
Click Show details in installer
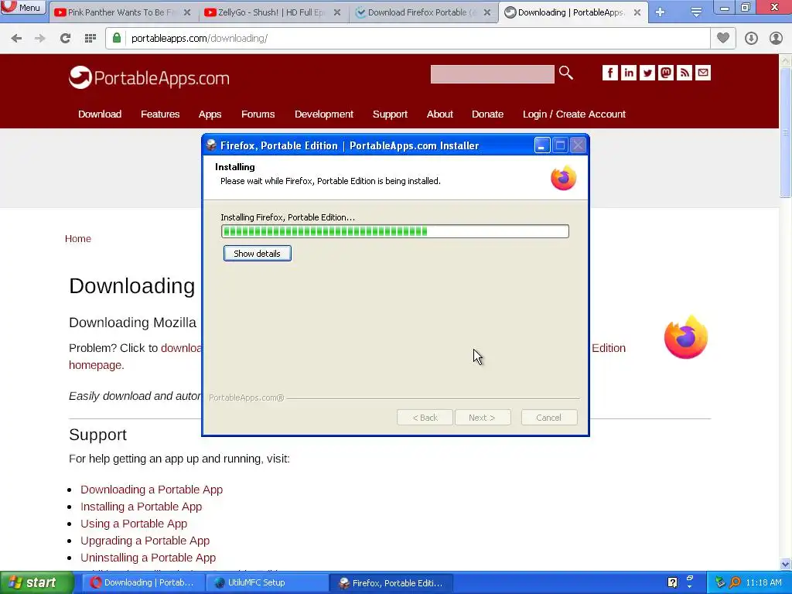pyautogui.click(x=257, y=254)
